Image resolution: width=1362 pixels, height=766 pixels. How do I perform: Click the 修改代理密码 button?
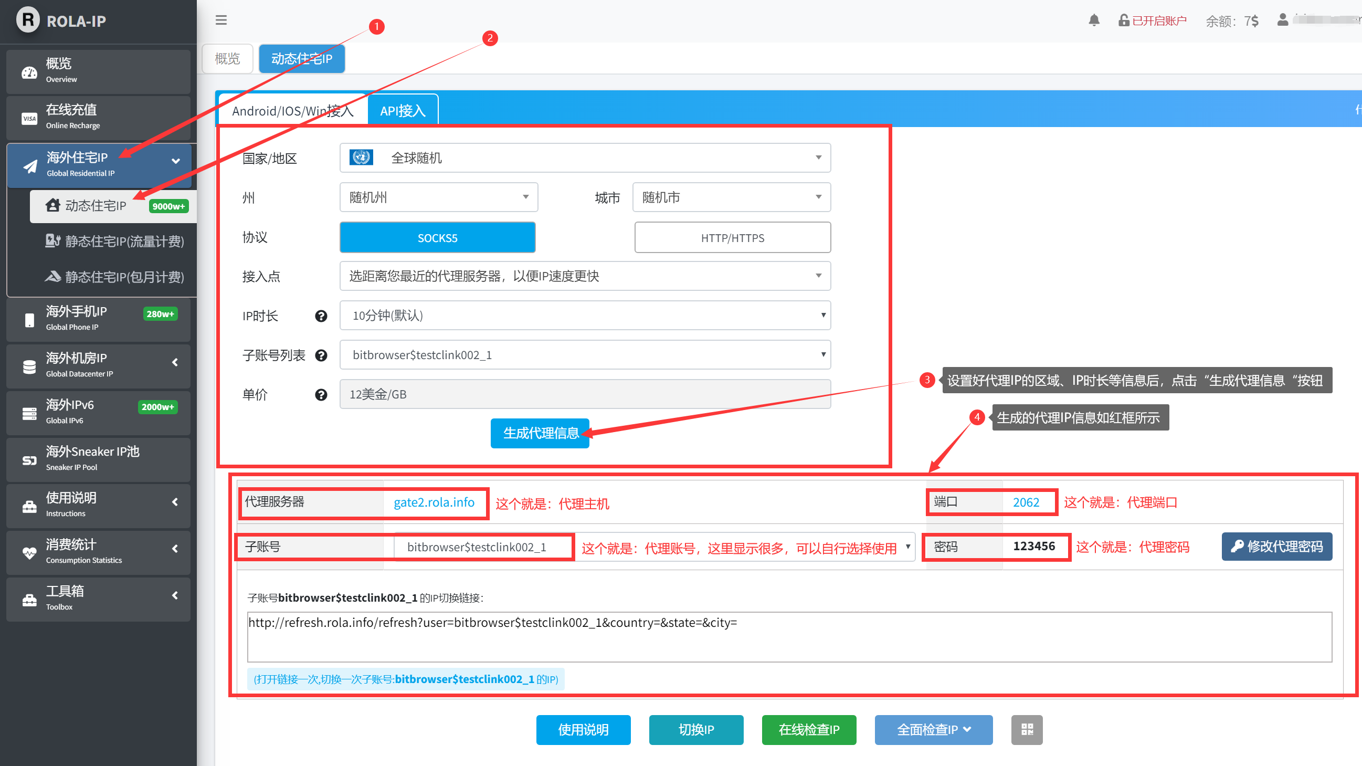tap(1276, 547)
